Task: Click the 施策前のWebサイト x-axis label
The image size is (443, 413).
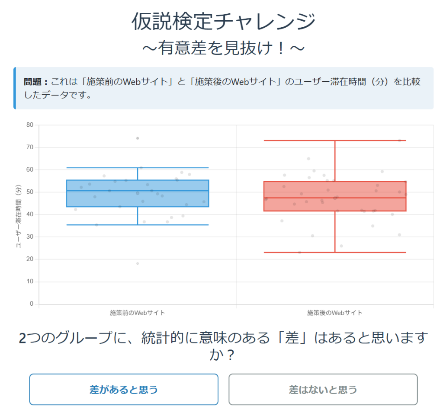Action: [137, 313]
